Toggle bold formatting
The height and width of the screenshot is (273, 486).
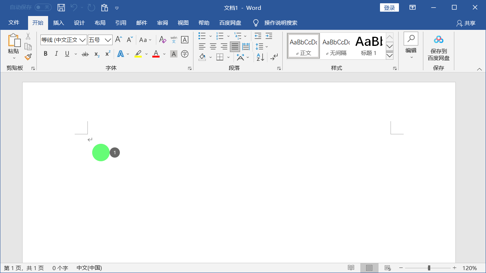[x=46, y=54]
